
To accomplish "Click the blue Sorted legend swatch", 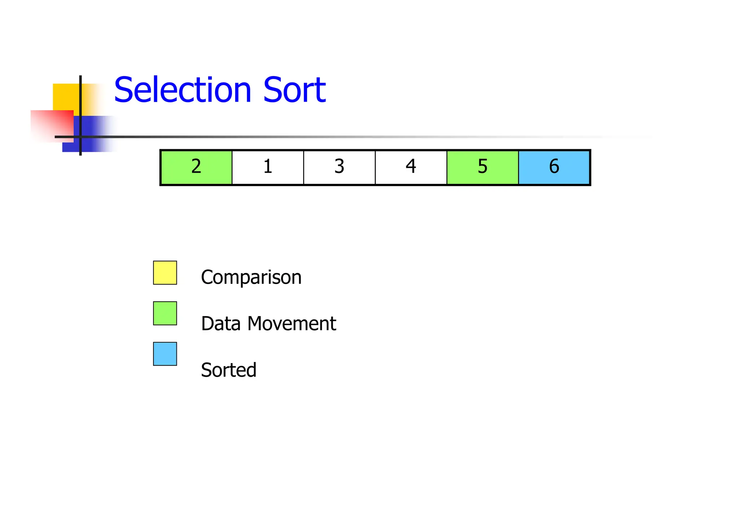I will point(165,354).
